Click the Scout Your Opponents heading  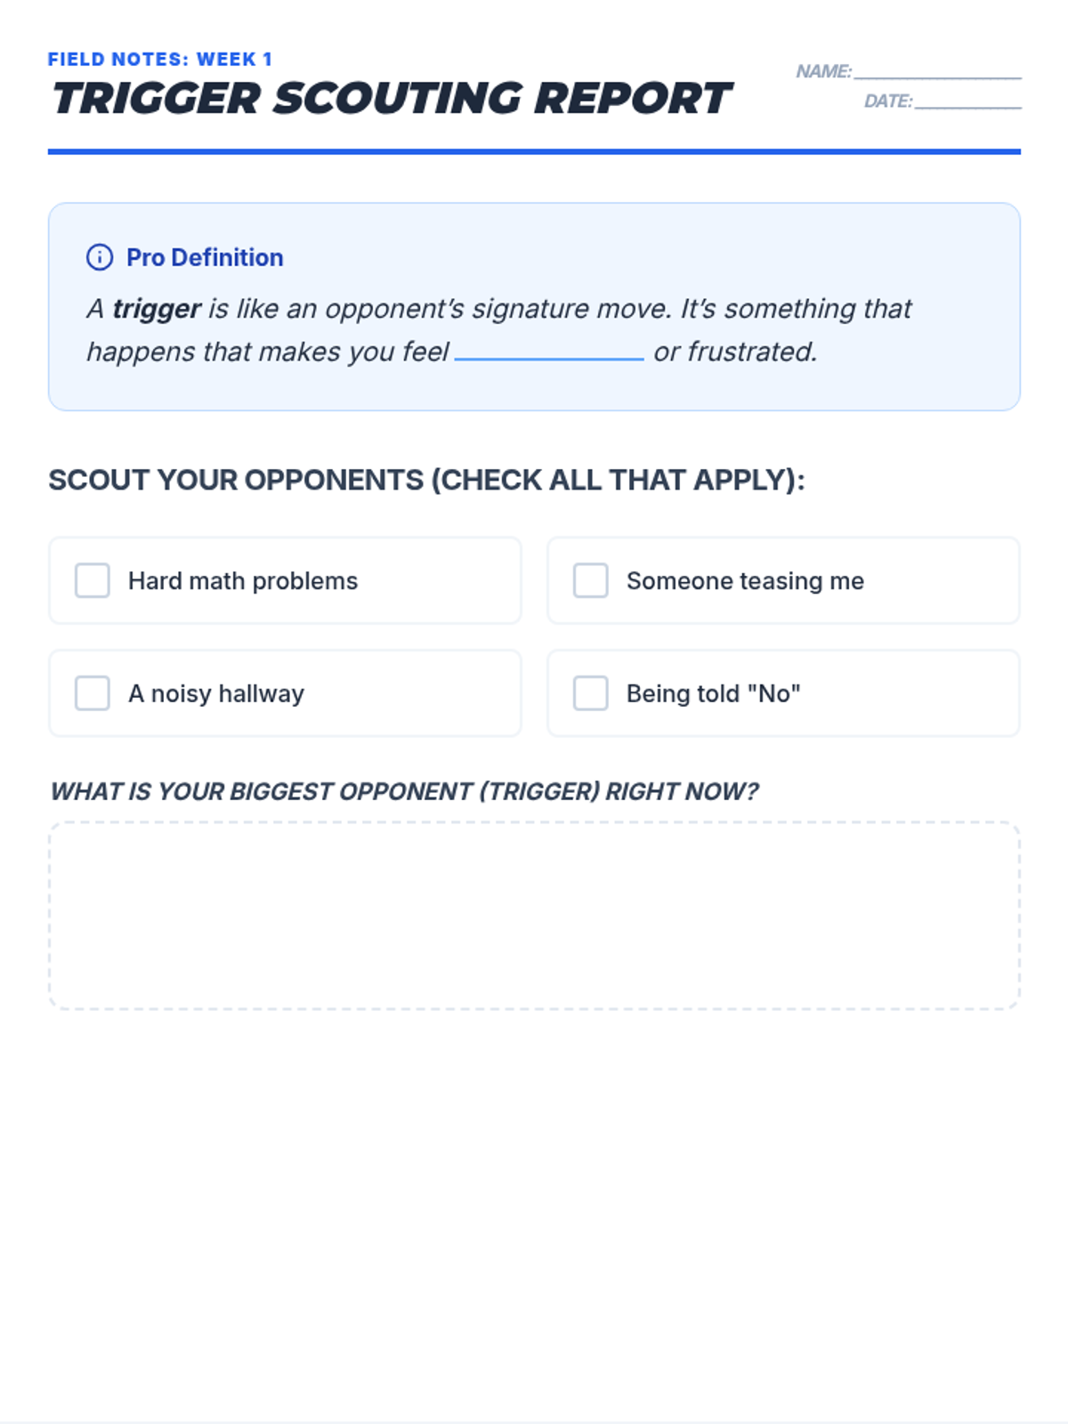pos(426,480)
